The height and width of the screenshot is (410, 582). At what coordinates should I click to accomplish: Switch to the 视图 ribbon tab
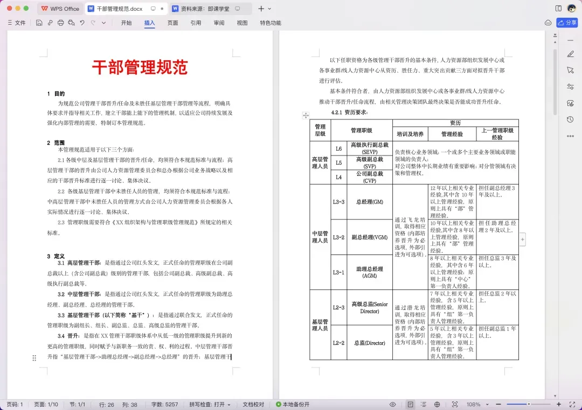pos(242,23)
